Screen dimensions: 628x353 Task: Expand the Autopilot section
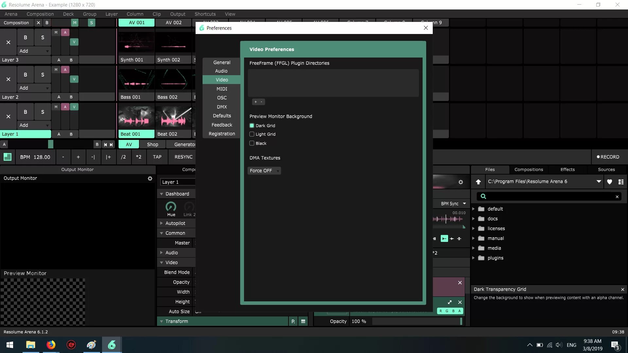[x=161, y=223]
